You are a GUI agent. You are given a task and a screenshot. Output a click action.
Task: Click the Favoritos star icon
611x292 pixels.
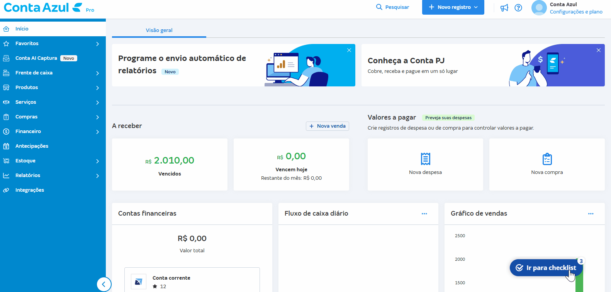coord(6,44)
